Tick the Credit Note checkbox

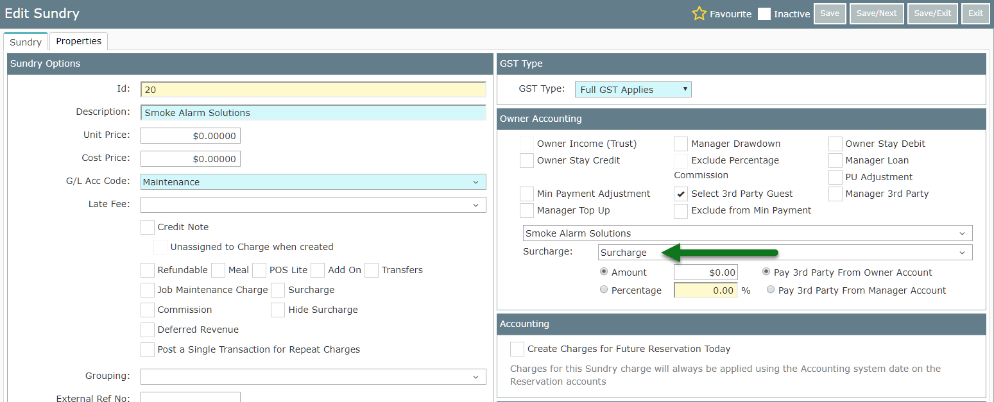coord(148,227)
